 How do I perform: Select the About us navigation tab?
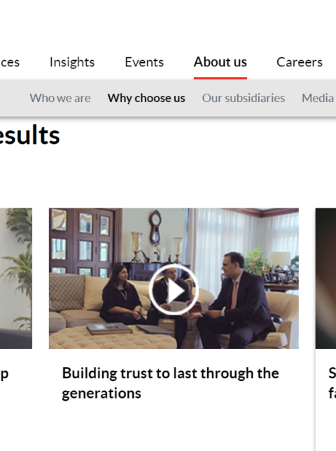click(220, 62)
